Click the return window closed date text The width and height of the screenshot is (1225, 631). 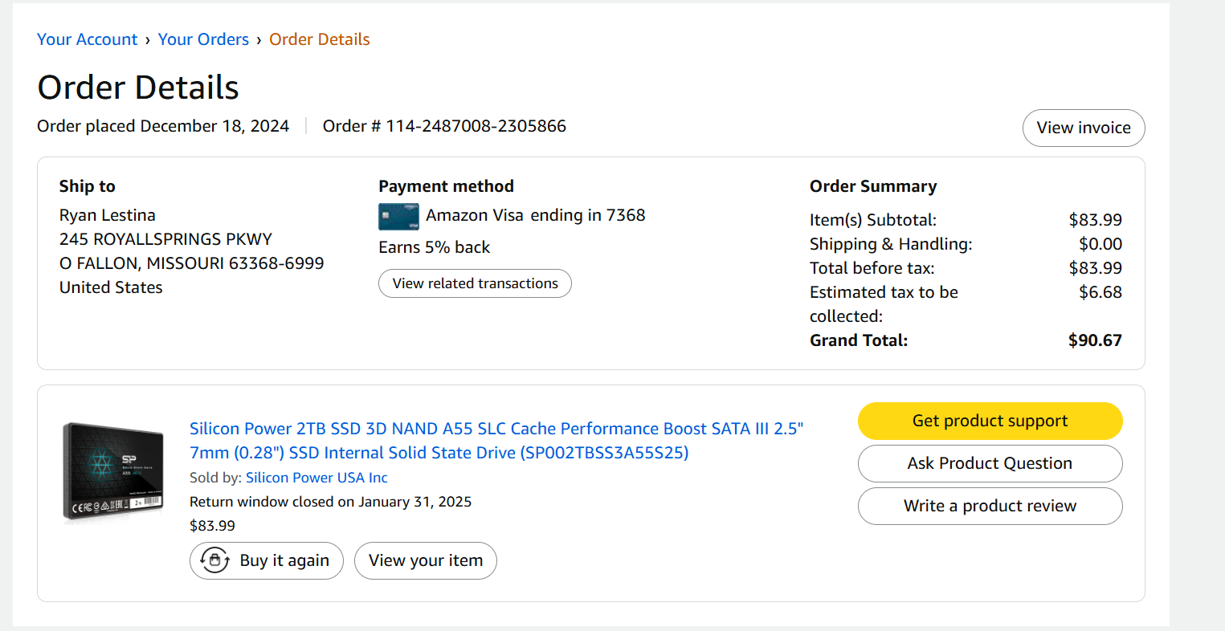(330, 502)
